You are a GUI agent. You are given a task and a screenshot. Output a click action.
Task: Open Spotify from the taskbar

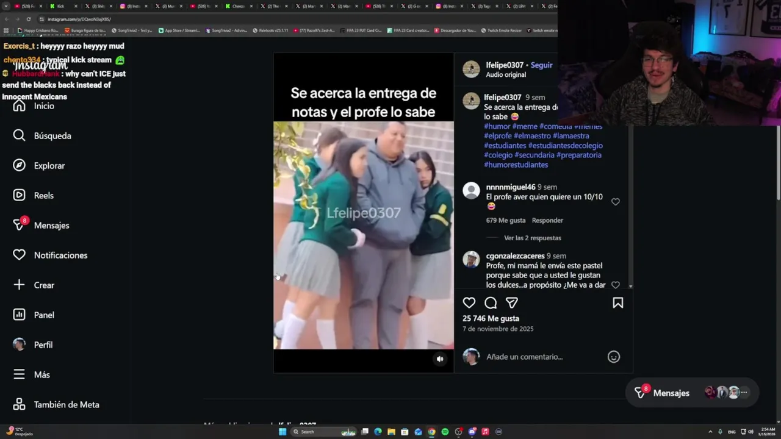(x=445, y=432)
